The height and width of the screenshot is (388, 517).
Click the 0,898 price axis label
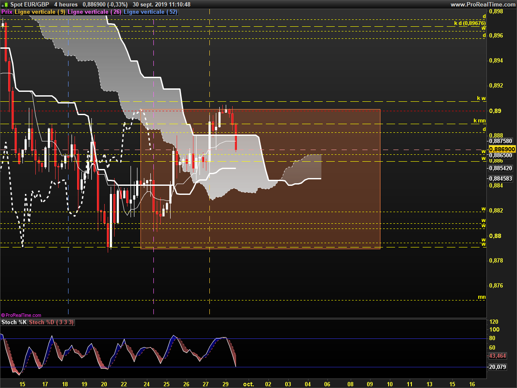click(496, 11)
